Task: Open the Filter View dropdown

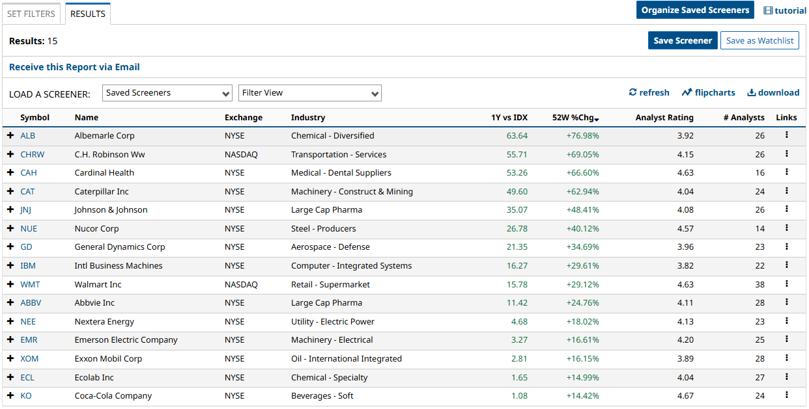Action: point(310,93)
